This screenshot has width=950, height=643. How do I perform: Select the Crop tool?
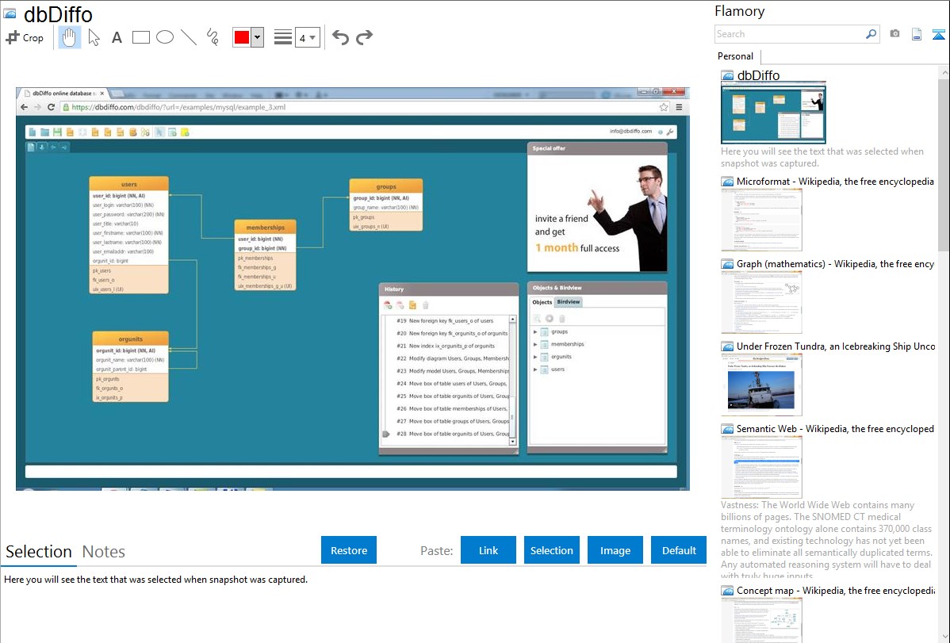(25, 37)
